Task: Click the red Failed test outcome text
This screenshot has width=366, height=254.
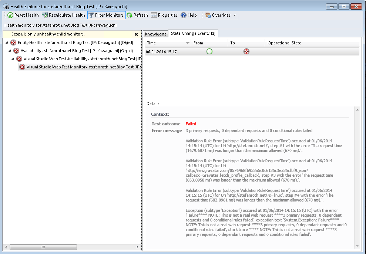Action: tap(191, 124)
